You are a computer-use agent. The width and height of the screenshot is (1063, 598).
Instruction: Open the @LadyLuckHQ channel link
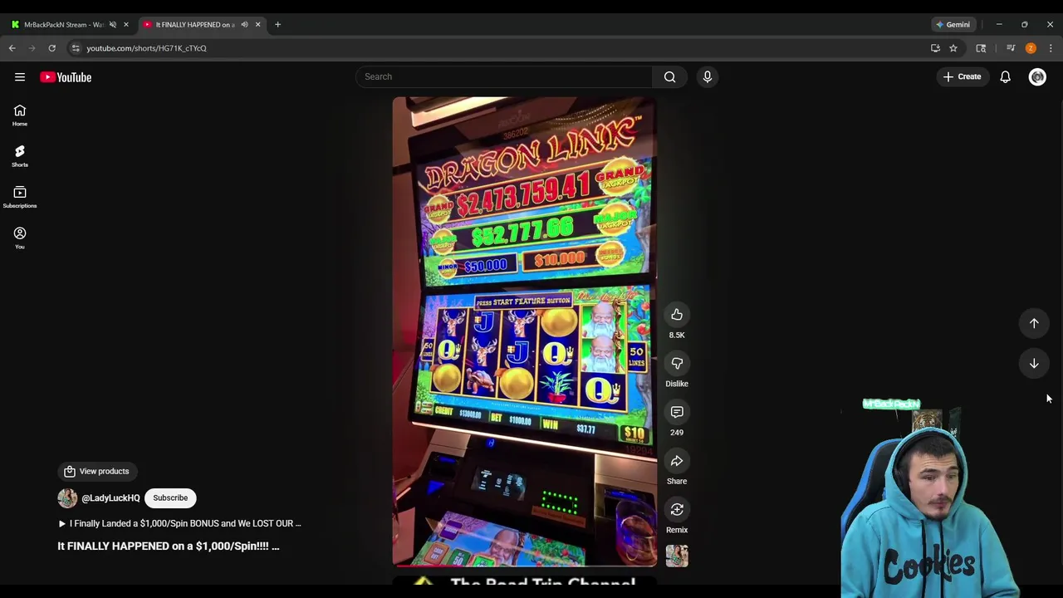pyautogui.click(x=110, y=498)
